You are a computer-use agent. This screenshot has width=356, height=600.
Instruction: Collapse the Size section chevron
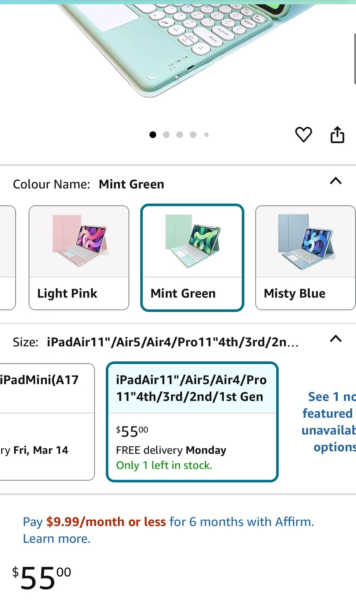tap(336, 339)
